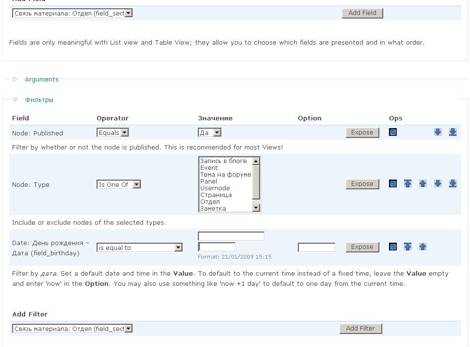This screenshot has width=470, height=347.
Task: Click the type list scrollbar down arrow
Action: pyautogui.click(x=256, y=208)
